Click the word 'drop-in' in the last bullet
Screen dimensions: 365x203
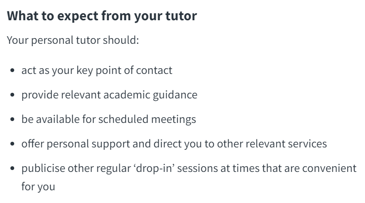[154, 169]
